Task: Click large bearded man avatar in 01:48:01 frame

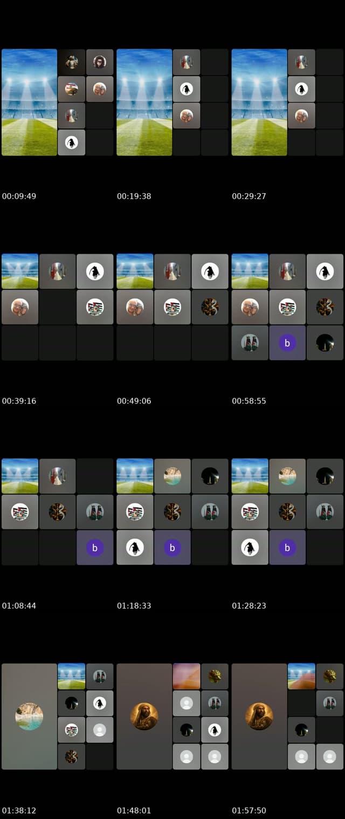Action: pos(144,716)
